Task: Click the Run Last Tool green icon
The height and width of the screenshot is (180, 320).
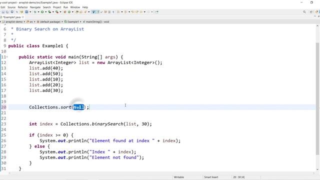Action: click(49, 12)
